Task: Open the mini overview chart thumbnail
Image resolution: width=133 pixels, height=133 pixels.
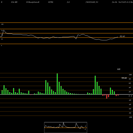Action: (66, 127)
